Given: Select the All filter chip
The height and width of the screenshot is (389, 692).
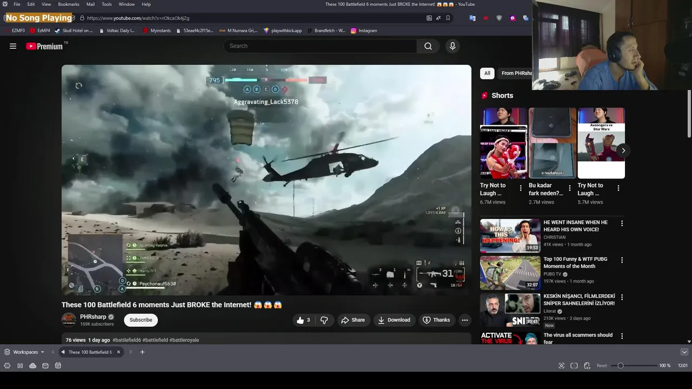Looking at the screenshot, I should [x=487, y=73].
